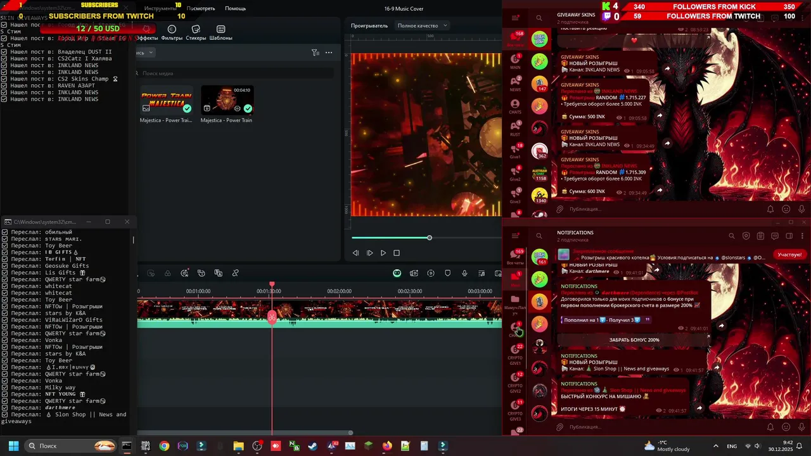This screenshot has width=811, height=456.
Task: Click the audio mixer icon in timeline toolbar
Action: 482,273
